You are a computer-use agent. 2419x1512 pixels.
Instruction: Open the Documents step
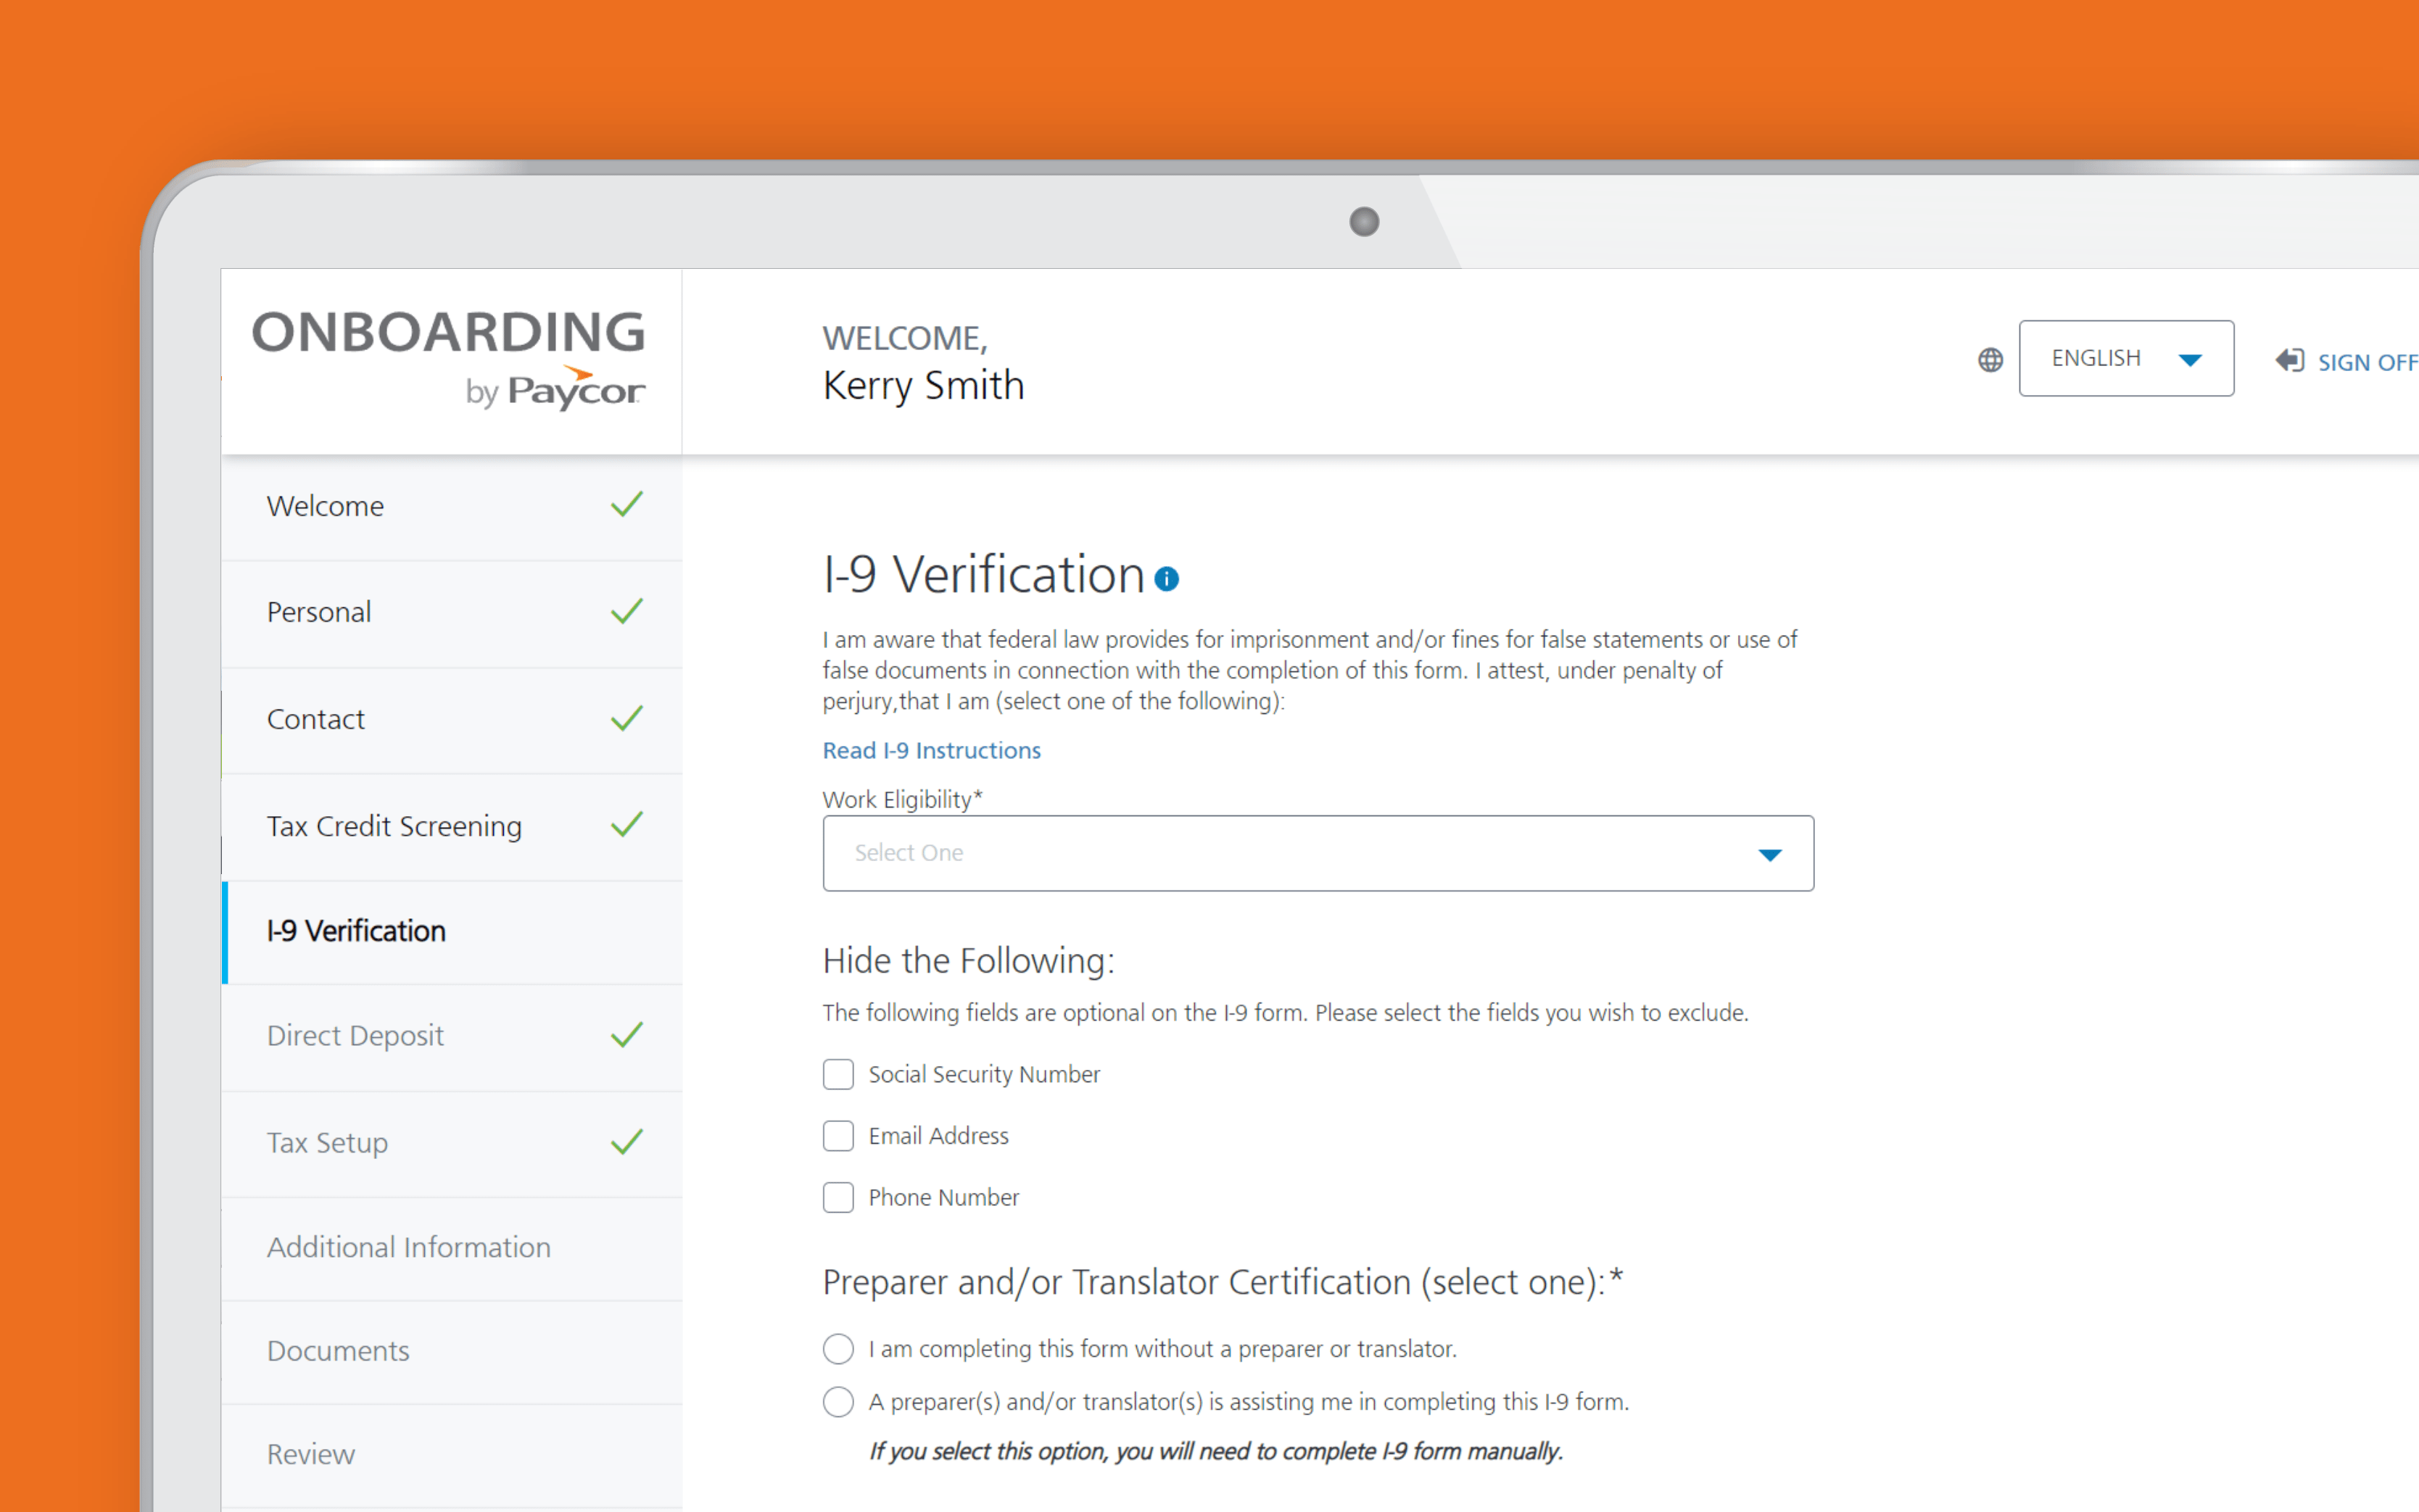[x=452, y=1352]
